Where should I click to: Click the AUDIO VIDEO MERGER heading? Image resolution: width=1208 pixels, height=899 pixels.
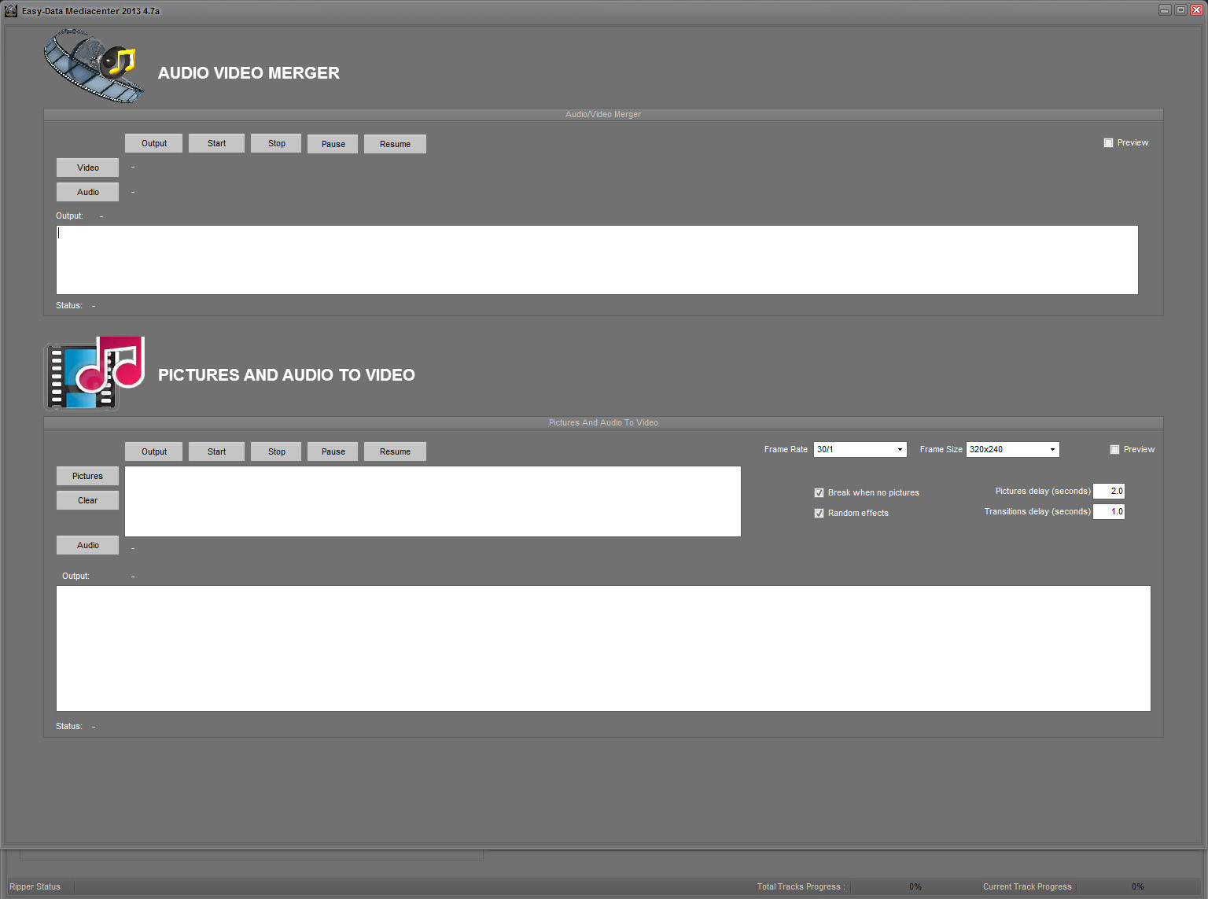pos(249,73)
